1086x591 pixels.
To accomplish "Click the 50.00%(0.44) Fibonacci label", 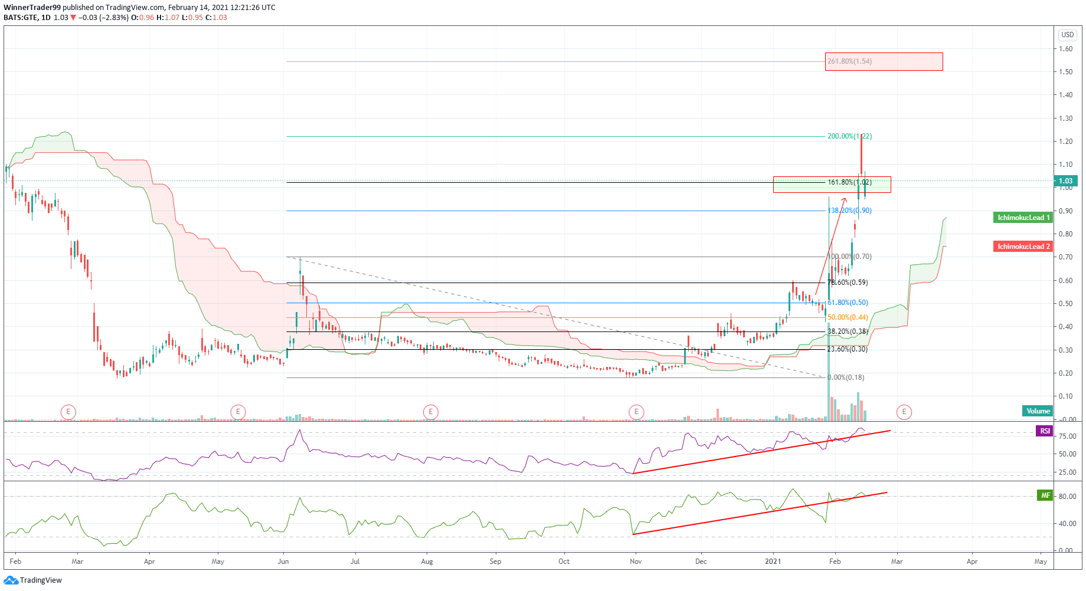I will (848, 317).
